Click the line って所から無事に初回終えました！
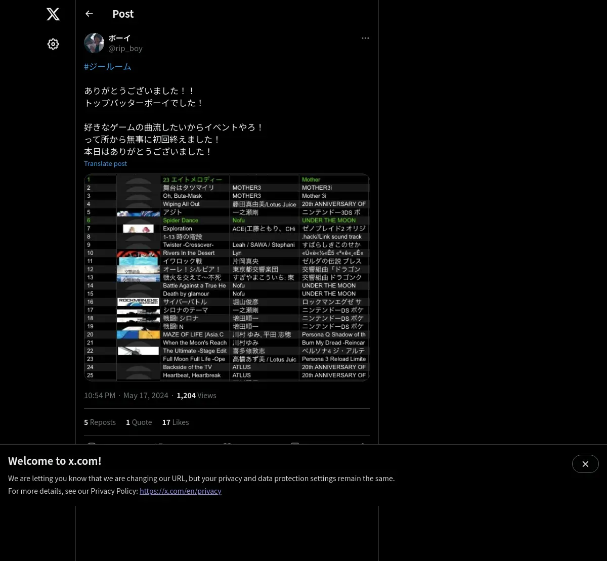 (x=152, y=140)
